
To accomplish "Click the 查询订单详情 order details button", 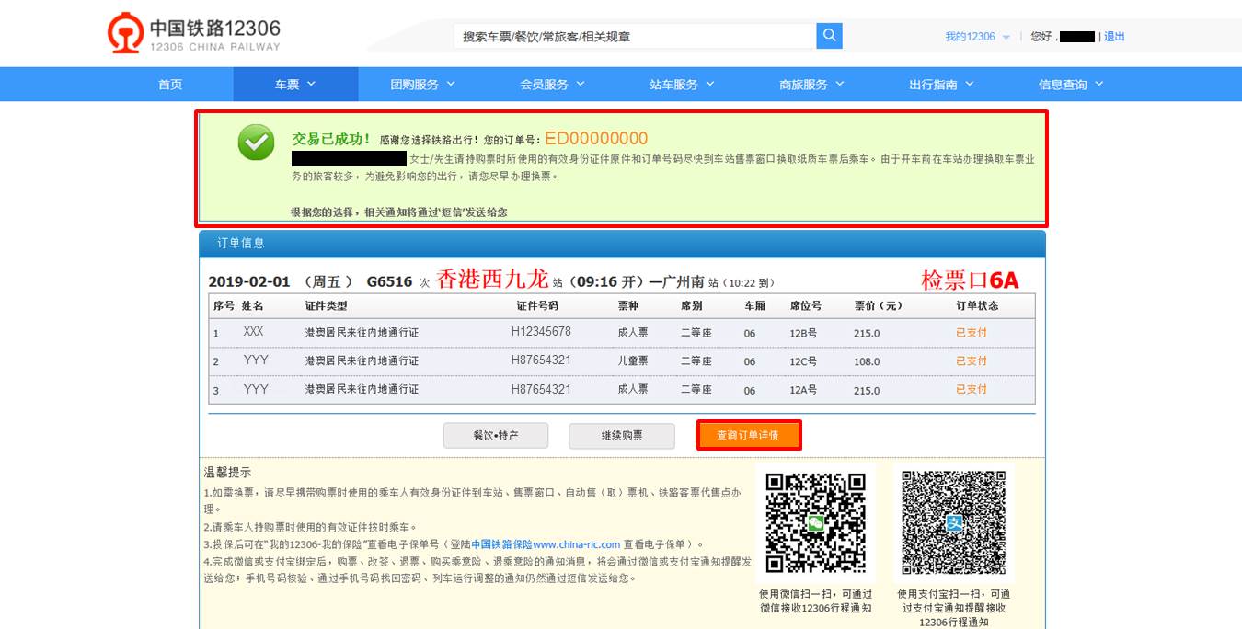I will point(749,434).
